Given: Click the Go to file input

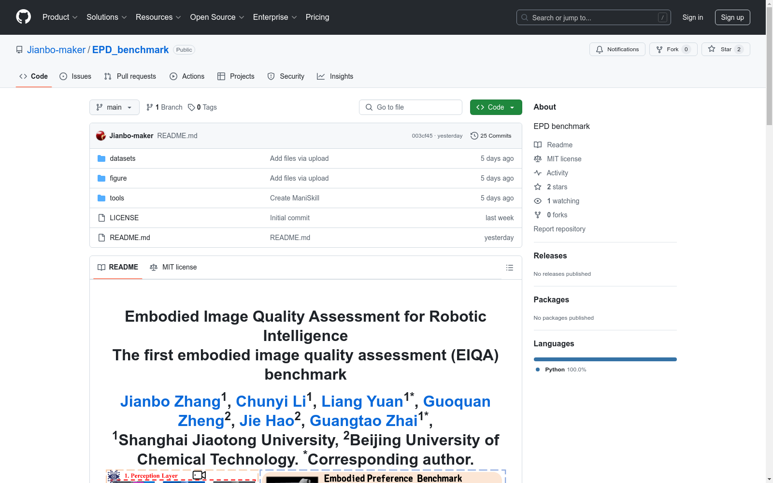Looking at the screenshot, I should click(411, 107).
